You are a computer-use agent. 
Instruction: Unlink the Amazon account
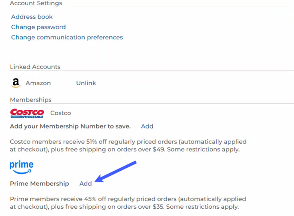pos(86,83)
